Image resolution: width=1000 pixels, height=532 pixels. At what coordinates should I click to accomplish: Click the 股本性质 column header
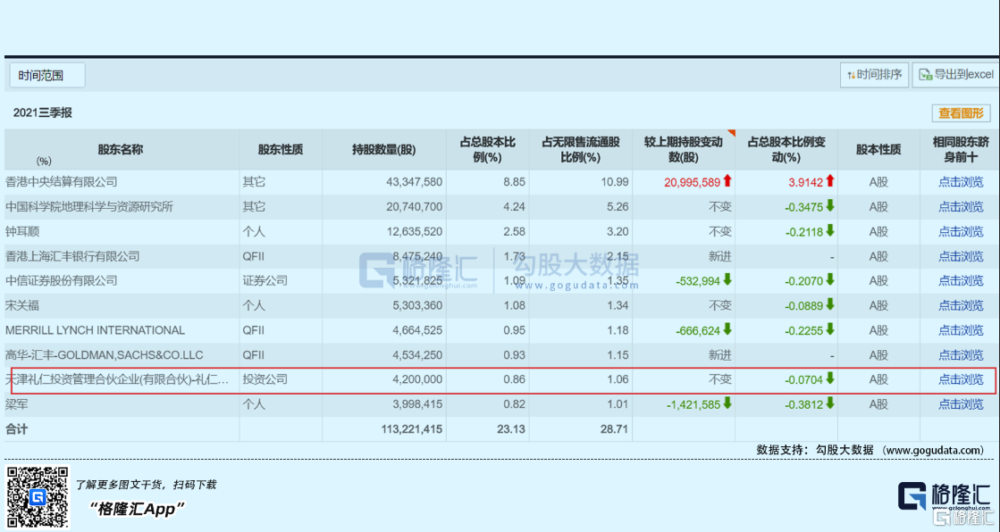click(878, 150)
